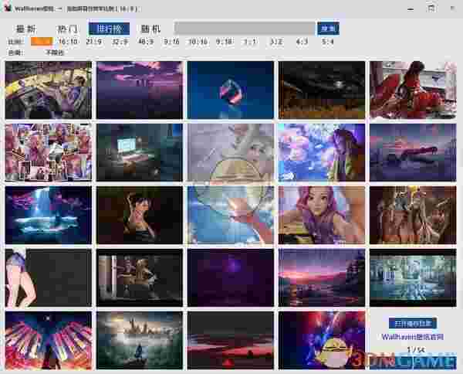The image size is (463, 374).
Task: Select the 32:9 ratio filter
Action: [120, 42]
